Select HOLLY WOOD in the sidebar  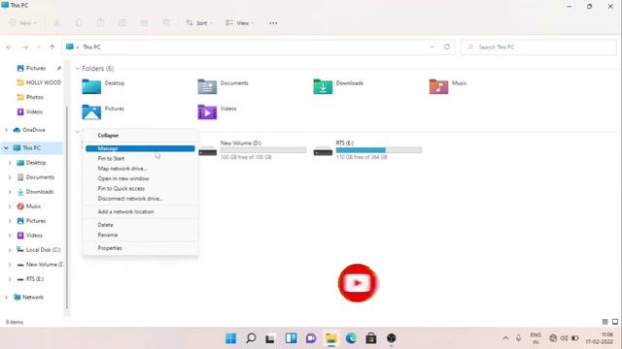[x=39, y=82]
